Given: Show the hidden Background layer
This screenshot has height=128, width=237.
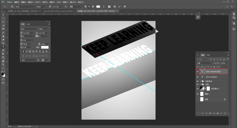Looking at the screenshot, I should [198, 99].
